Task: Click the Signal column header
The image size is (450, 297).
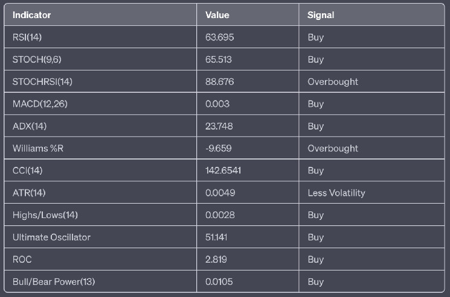Action: [x=321, y=15]
